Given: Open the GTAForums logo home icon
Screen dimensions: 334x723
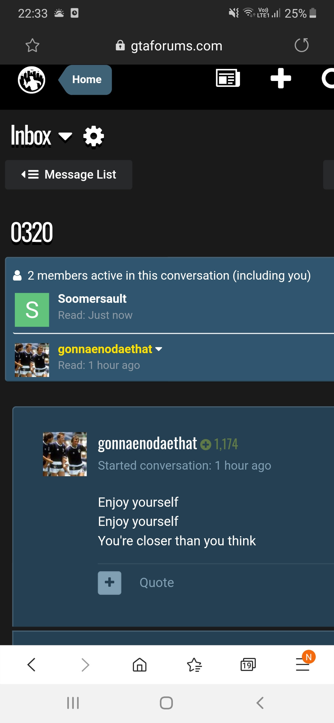Looking at the screenshot, I should [x=32, y=80].
